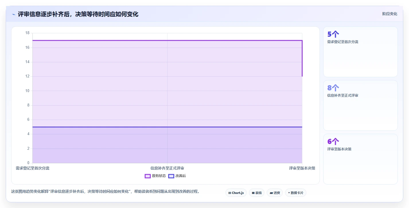Click the chart title 评审信息逐步补齐后

click(x=78, y=14)
